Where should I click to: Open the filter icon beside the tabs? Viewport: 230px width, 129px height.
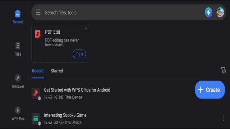224,71
